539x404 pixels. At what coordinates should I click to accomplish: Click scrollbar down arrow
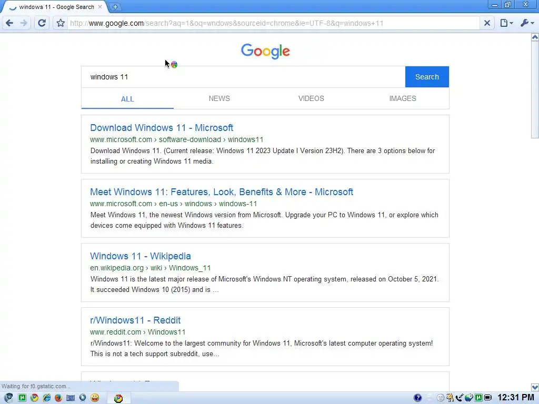coord(535,387)
